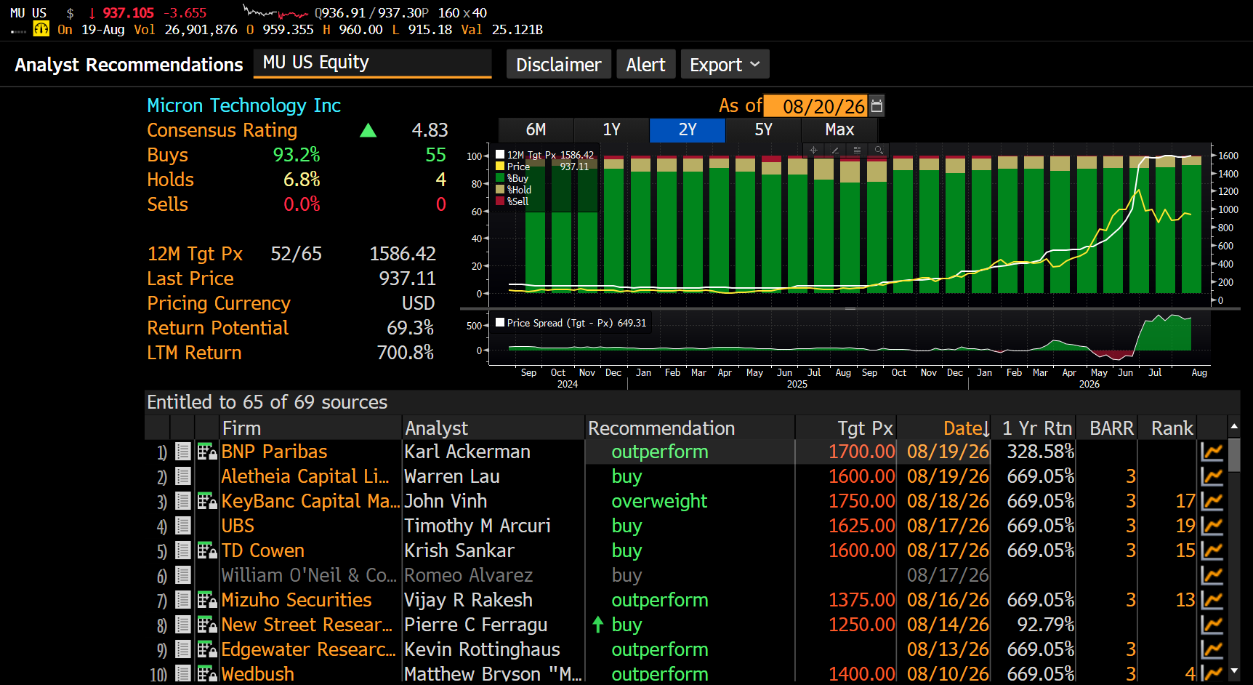Click Edgewater Research locked model icon
The height and width of the screenshot is (685, 1253).
point(207,649)
